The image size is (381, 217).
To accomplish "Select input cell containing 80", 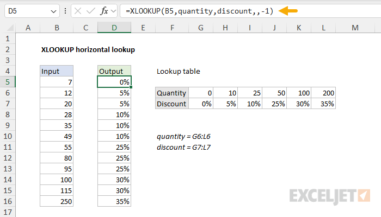I will (x=57, y=158).
